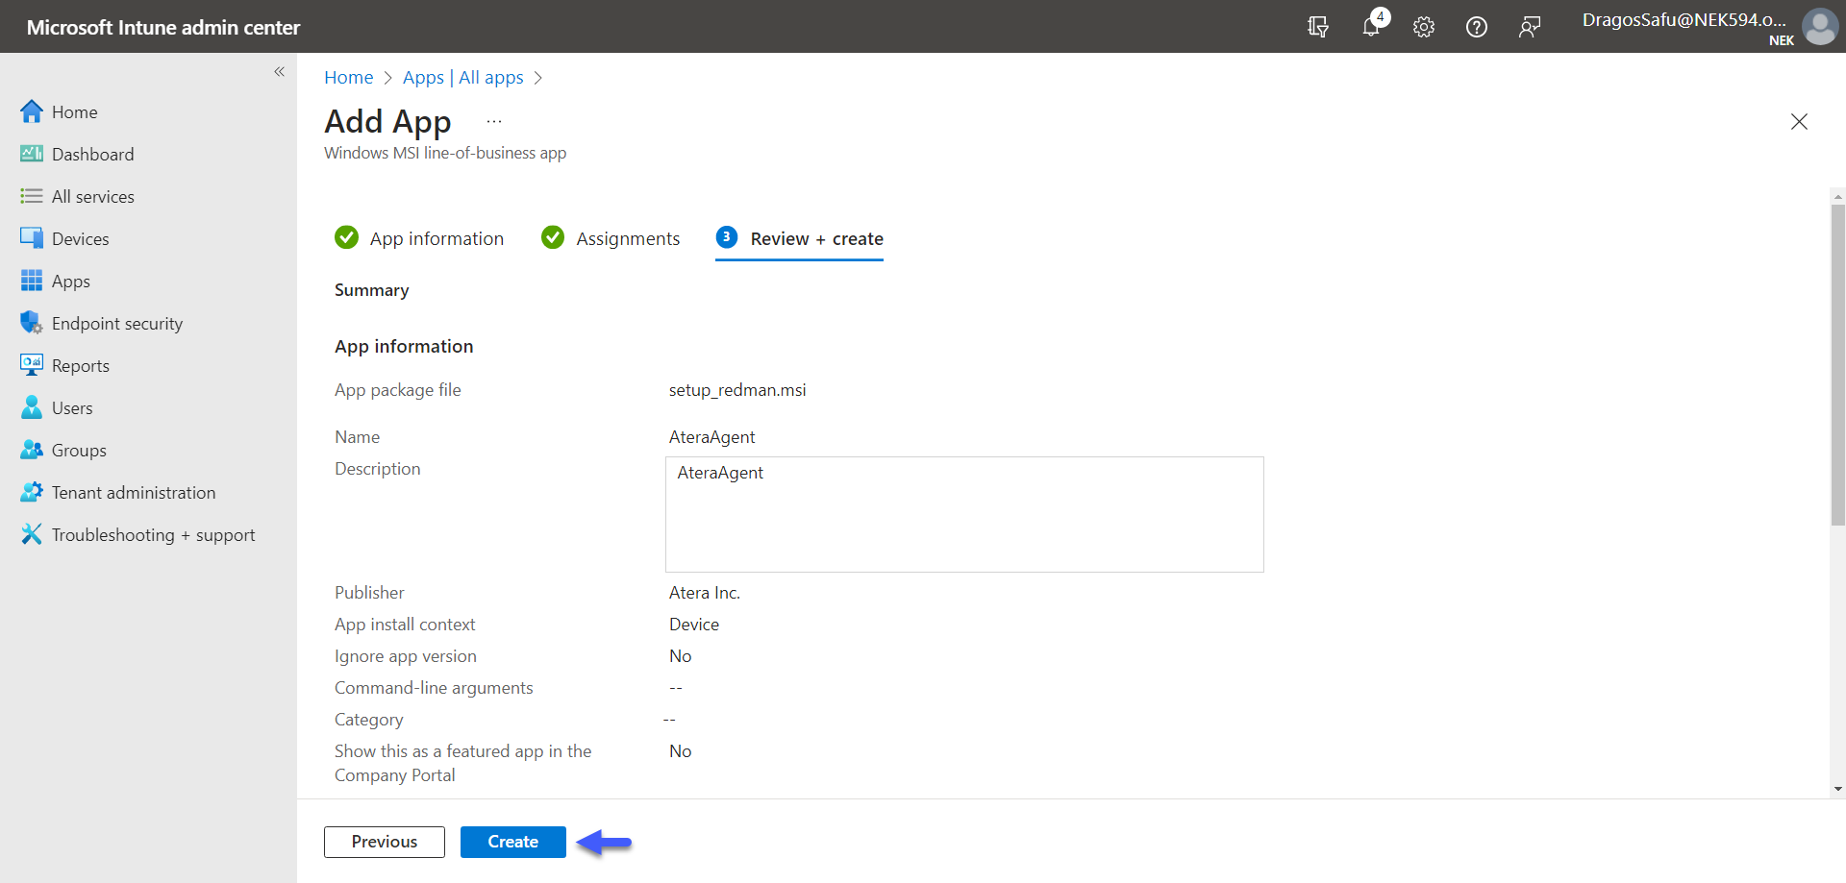Click the Users sidebar label
This screenshot has height=883, width=1846.
(x=72, y=408)
